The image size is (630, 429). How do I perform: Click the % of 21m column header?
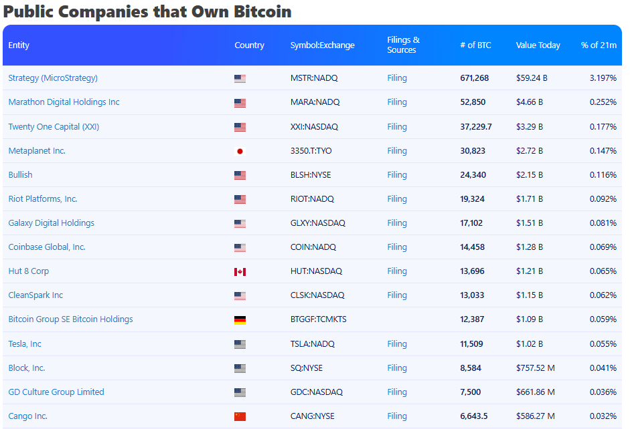pos(599,45)
